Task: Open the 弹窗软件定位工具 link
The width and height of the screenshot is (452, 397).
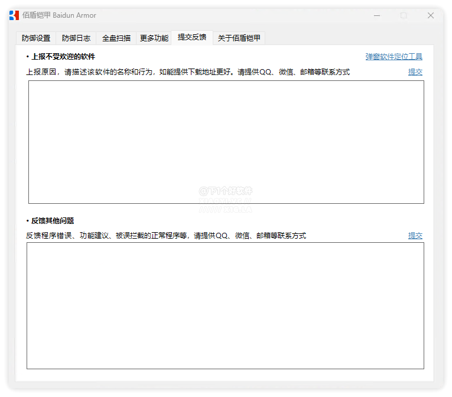Action: pyautogui.click(x=394, y=57)
